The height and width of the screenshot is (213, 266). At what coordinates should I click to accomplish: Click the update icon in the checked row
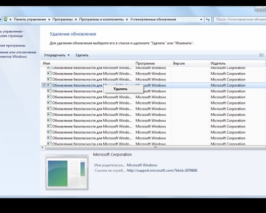(x=50, y=85)
